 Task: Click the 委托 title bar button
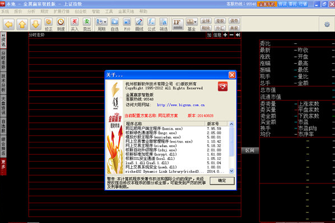[x=292, y=4]
